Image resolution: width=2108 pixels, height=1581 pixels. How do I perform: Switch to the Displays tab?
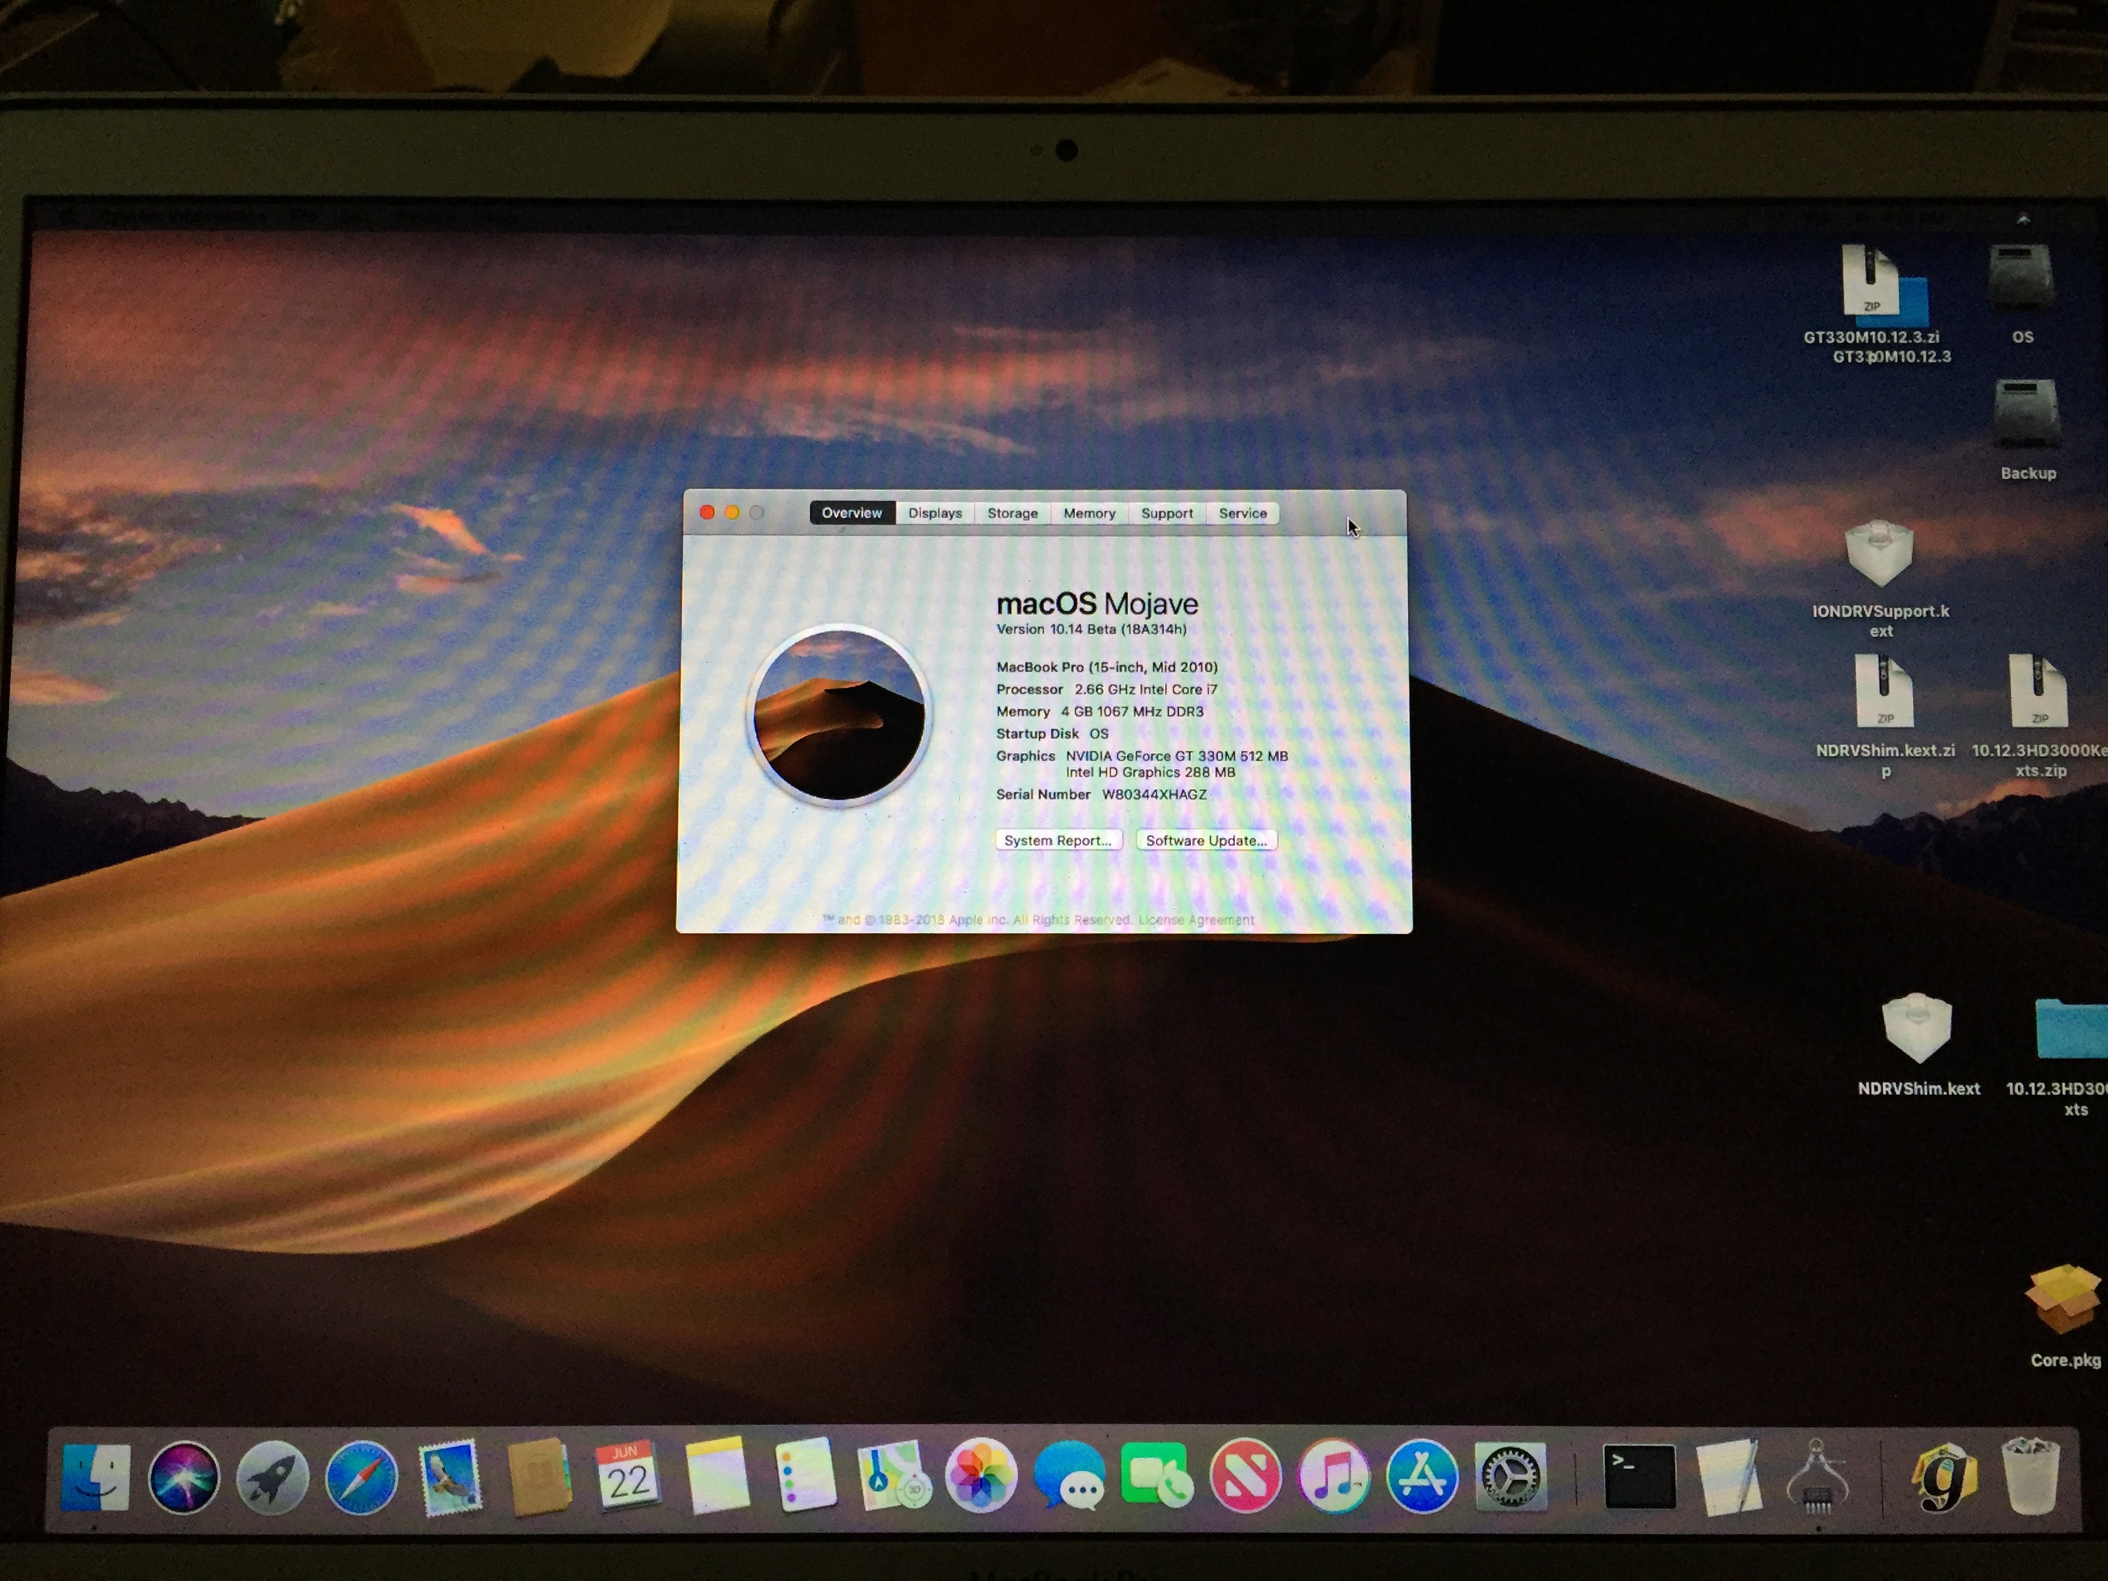click(935, 513)
